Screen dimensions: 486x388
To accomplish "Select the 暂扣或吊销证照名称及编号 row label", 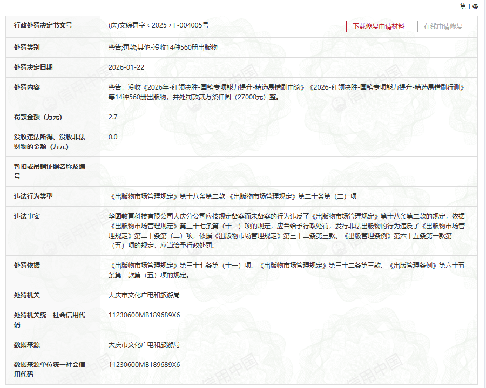I will click(49, 172).
